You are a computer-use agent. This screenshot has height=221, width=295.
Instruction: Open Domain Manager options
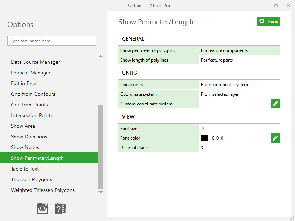pyautogui.click(x=31, y=73)
